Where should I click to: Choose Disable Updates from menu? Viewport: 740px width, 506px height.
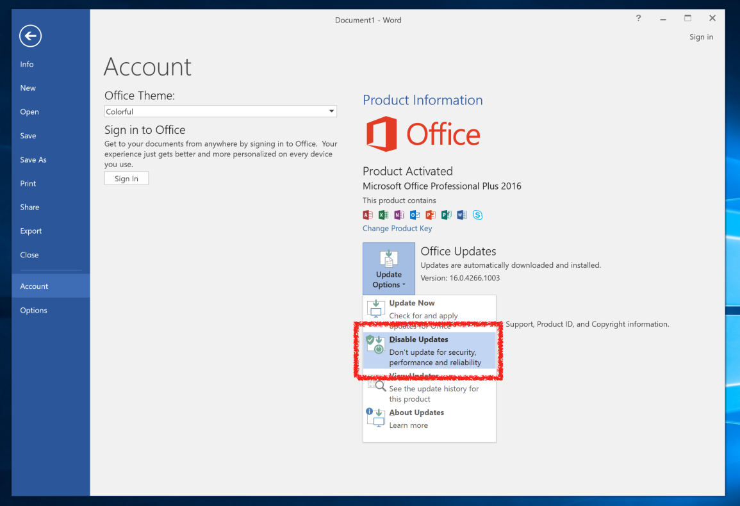point(429,350)
